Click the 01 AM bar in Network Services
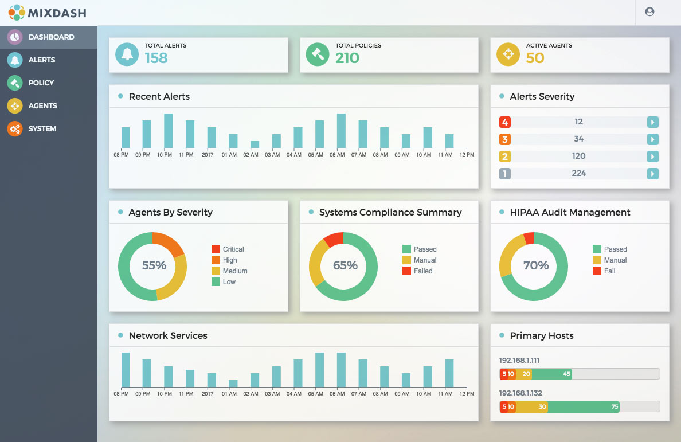 click(x=233, y=384)
